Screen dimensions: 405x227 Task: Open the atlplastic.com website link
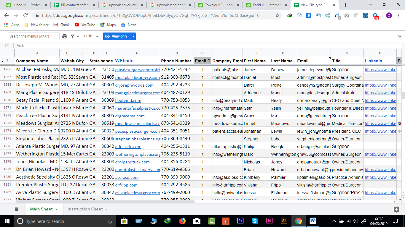point(128,147)
